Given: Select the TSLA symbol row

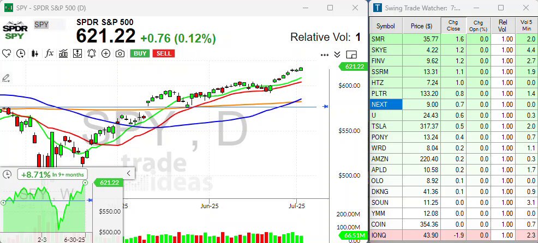Looking at the screenshot, I should click(x=386, y=126).
